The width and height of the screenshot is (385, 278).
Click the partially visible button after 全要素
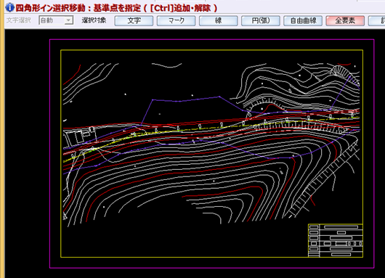377,20
